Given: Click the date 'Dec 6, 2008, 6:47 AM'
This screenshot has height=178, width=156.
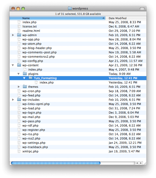Looking at the screenshot, I should 124,27.
